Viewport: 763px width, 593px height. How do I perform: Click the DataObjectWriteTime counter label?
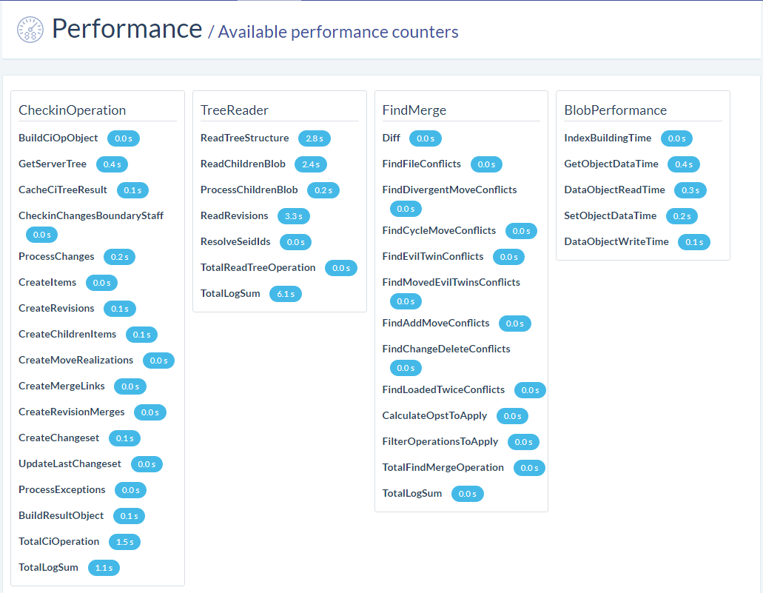click(616, 241)
